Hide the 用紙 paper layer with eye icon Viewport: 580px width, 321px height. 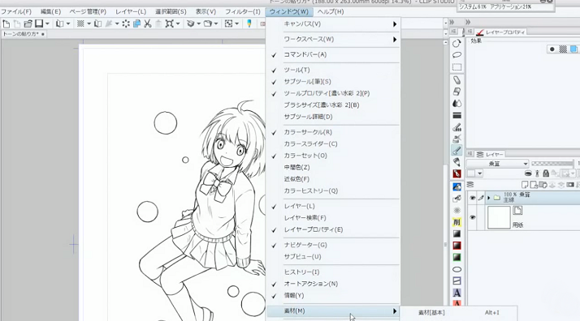472,218
